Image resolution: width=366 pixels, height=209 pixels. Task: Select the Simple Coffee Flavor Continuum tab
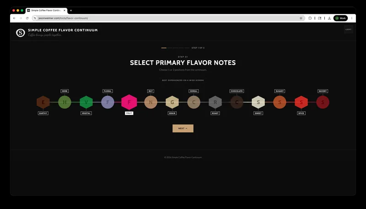coord(46,10)
